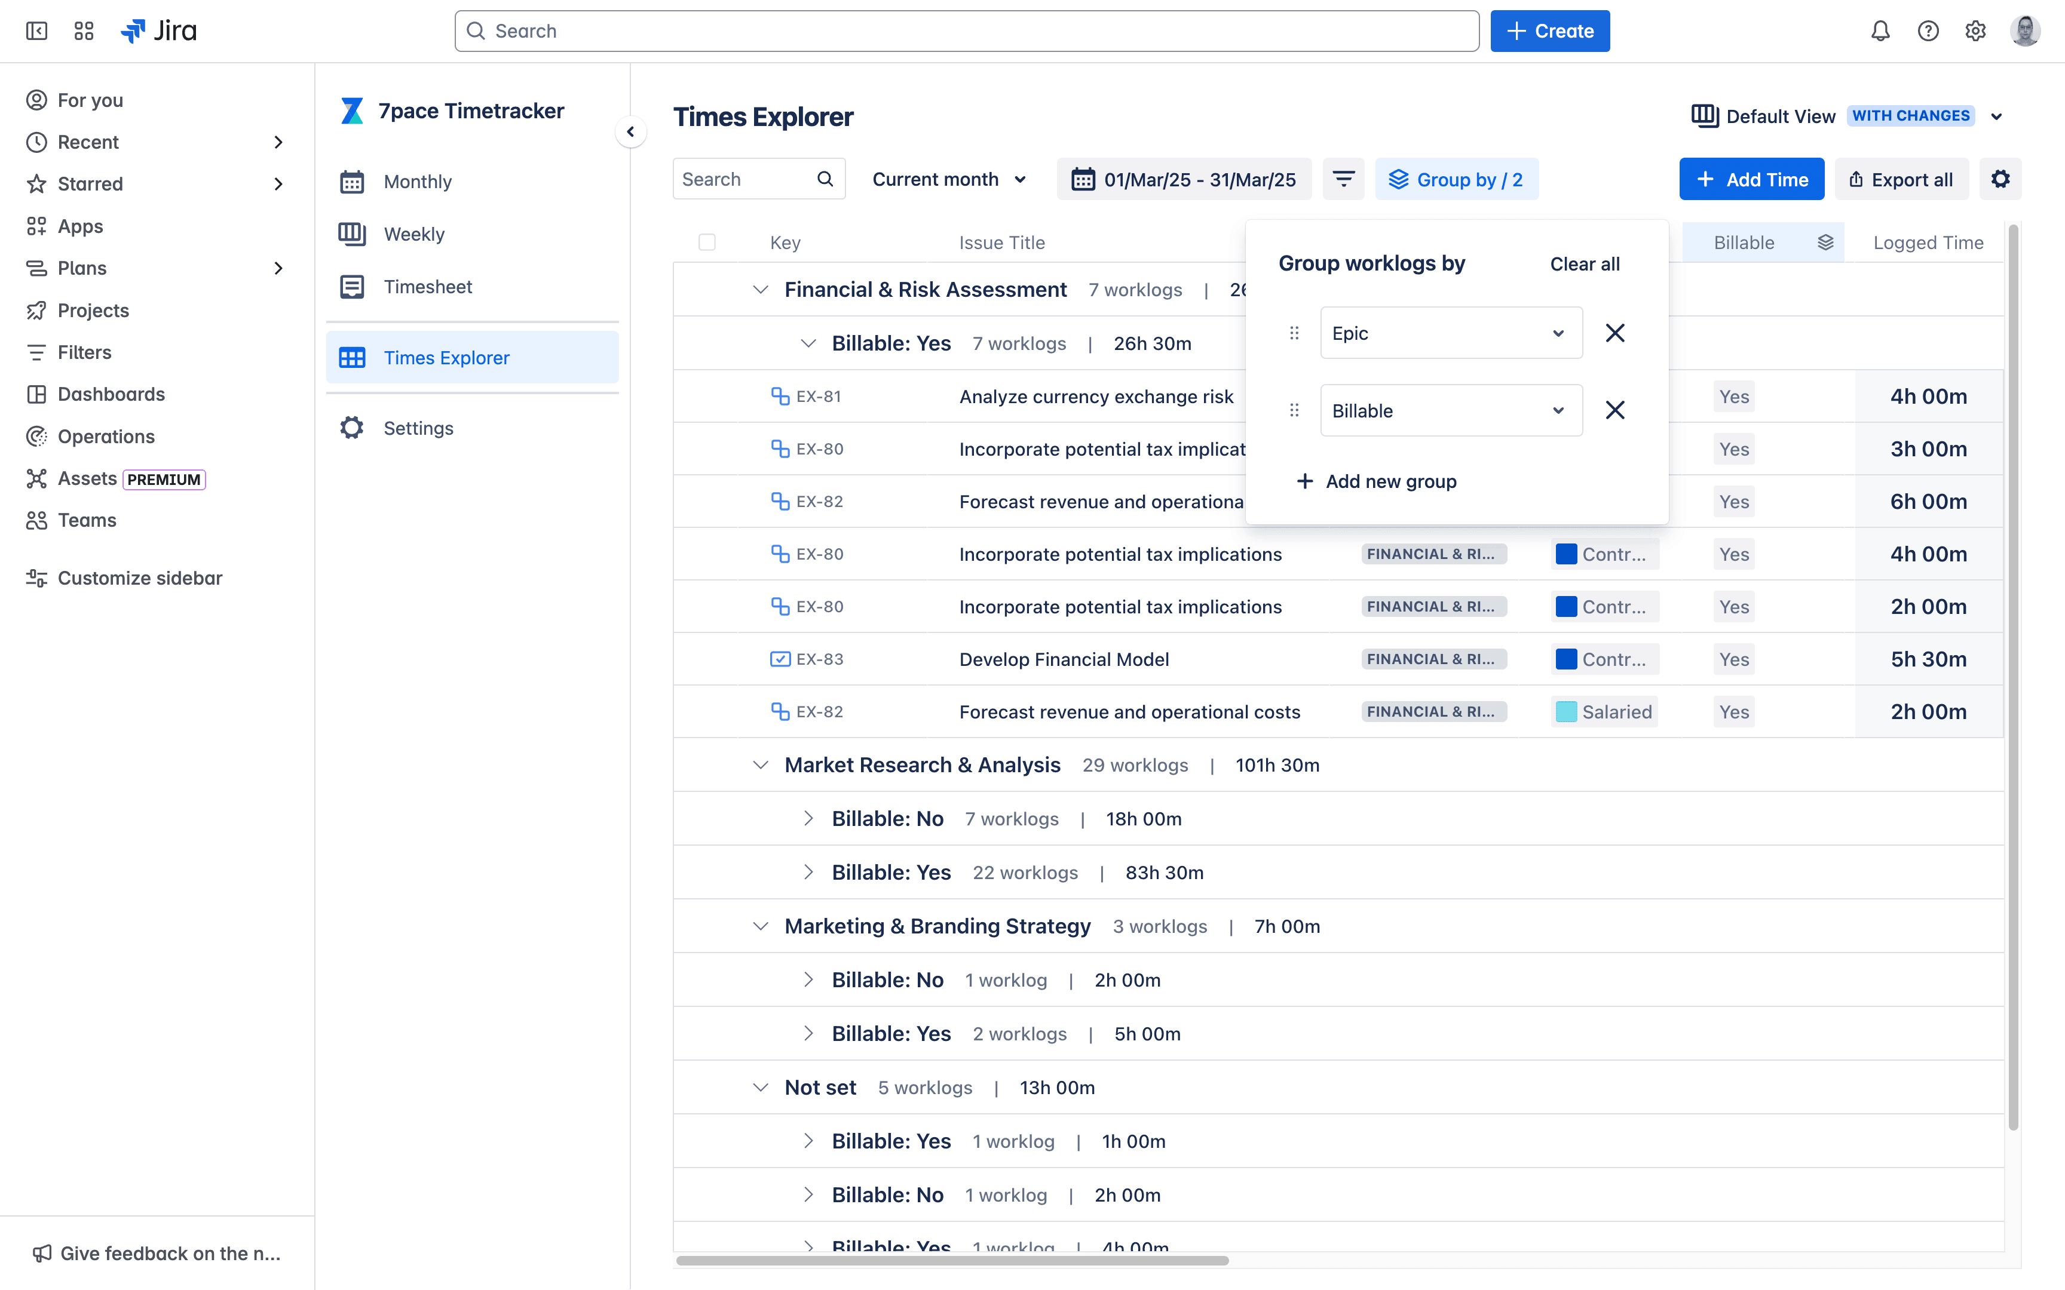Viewport: 2065px width, 1290px height.
Task: Toggle the Group by / 2 button
Action: [x=1457, y=179]
